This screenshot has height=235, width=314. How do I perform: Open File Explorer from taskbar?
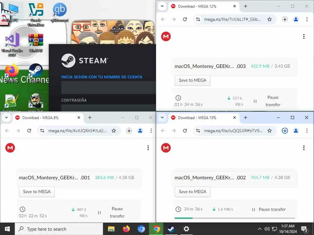click(111, 229)
